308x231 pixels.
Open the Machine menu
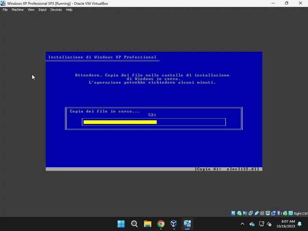click(x=17, y=10)
